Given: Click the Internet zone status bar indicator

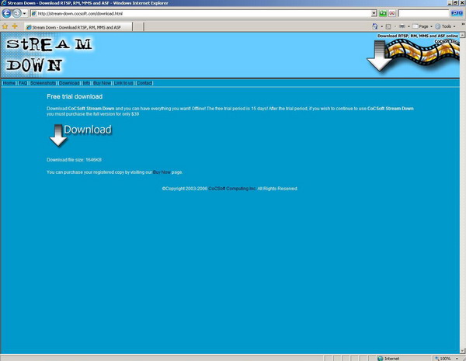Looking at the screenshot, I should tap(404, 359).
